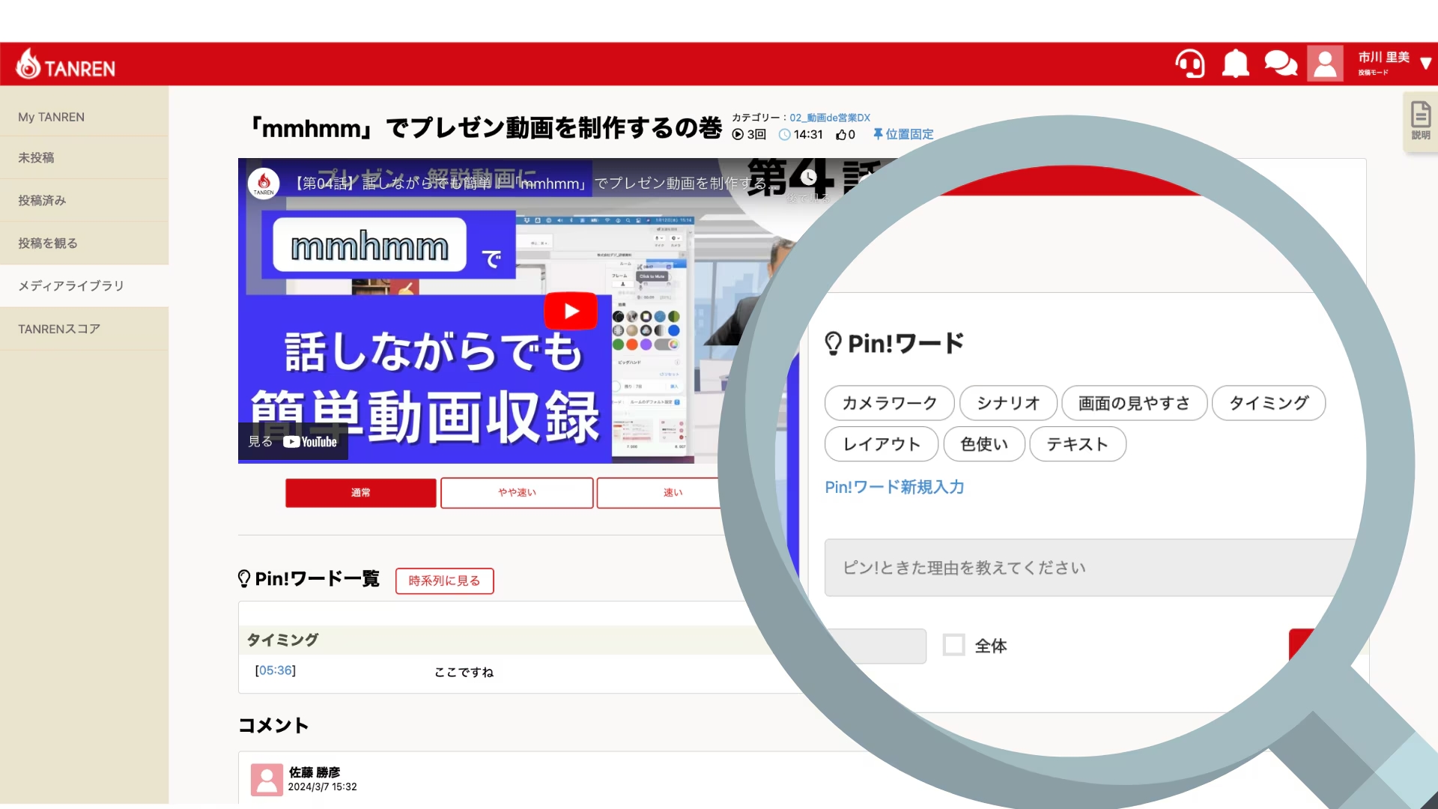This screenshot has width=1438, height=809.
Task: Open chat messages bubble icon
Action: coord(1281,64)
